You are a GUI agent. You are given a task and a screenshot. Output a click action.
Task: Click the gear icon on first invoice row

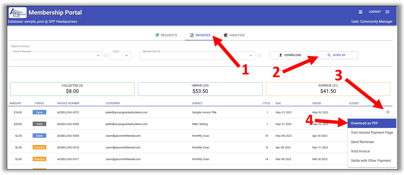click(x=388, y=112)
